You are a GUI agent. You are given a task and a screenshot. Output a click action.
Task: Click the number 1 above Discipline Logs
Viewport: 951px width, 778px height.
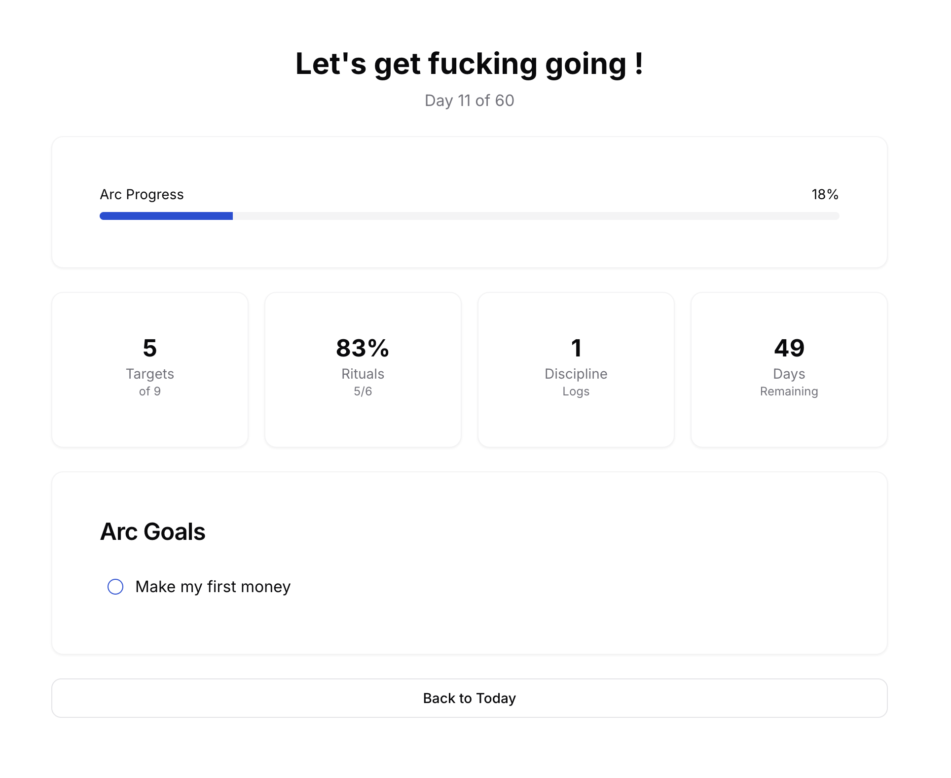click(x=576, y=348)
